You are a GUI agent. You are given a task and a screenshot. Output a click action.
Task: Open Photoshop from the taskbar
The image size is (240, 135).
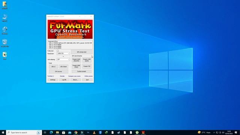(x=88, y=132)
